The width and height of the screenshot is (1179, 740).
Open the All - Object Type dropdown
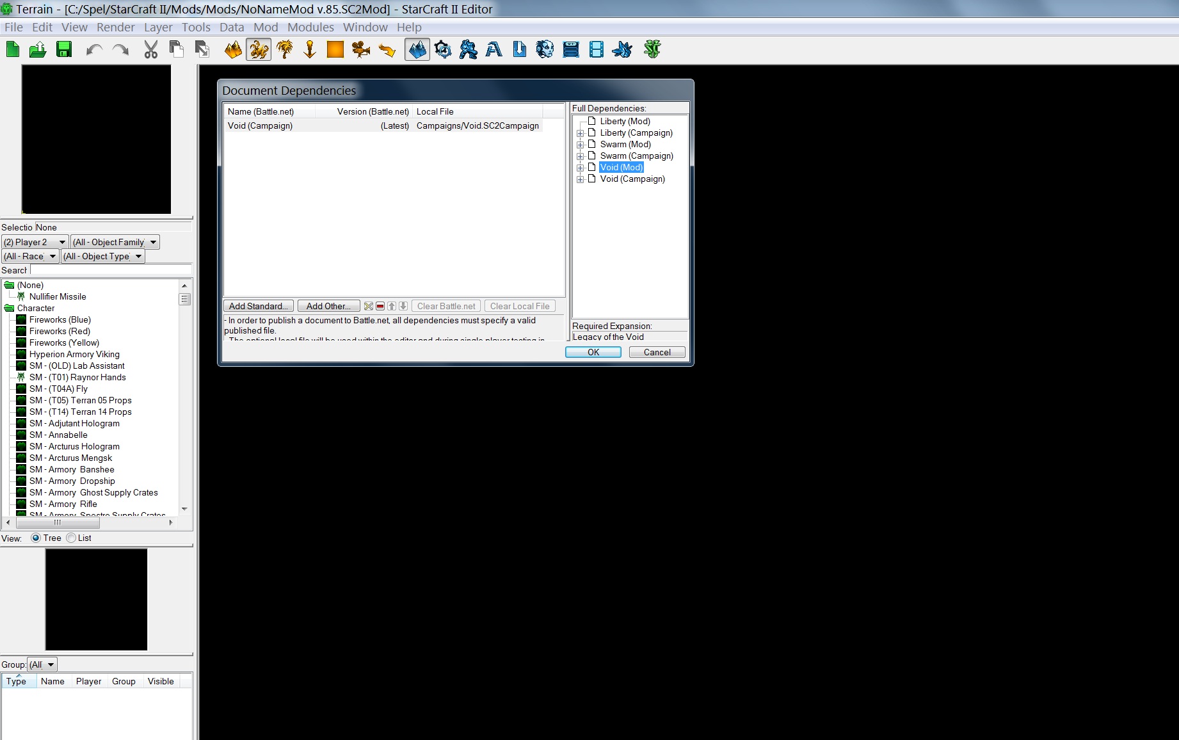point(103,256)
